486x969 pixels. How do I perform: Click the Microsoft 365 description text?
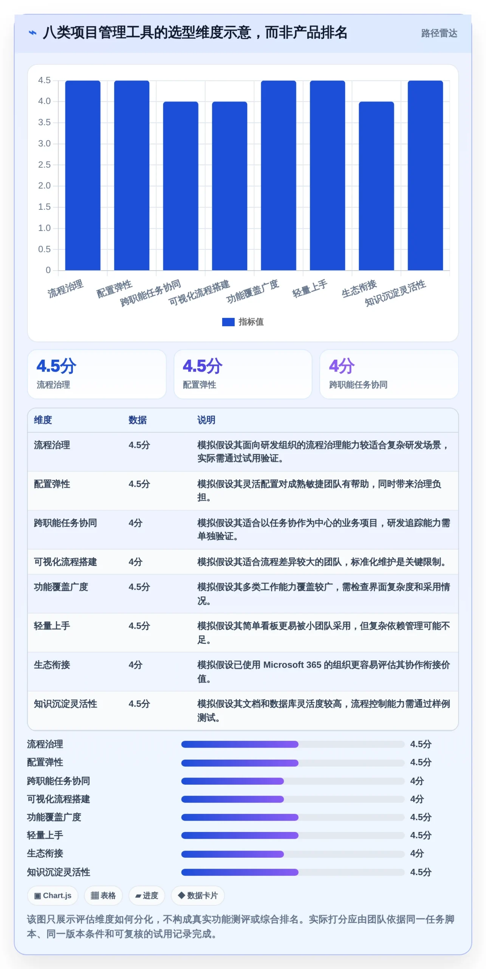(x=323, y=671)
